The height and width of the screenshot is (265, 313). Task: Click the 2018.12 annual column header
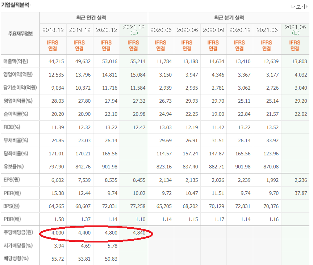pyautogui.click(x=53, y=30)
